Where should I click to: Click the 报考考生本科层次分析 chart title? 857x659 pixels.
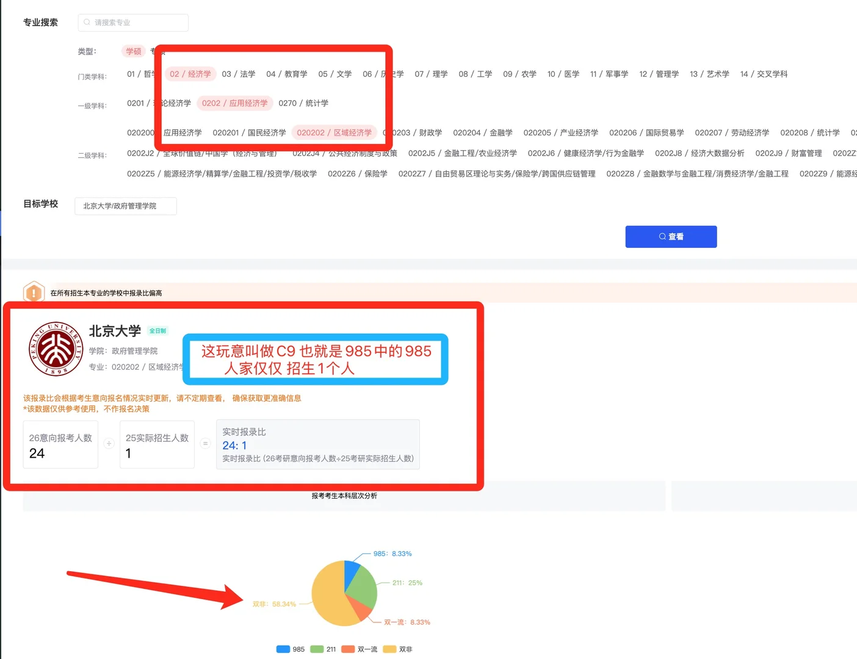344,495
